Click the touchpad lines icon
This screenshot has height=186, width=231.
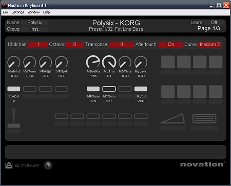[204, 118]
